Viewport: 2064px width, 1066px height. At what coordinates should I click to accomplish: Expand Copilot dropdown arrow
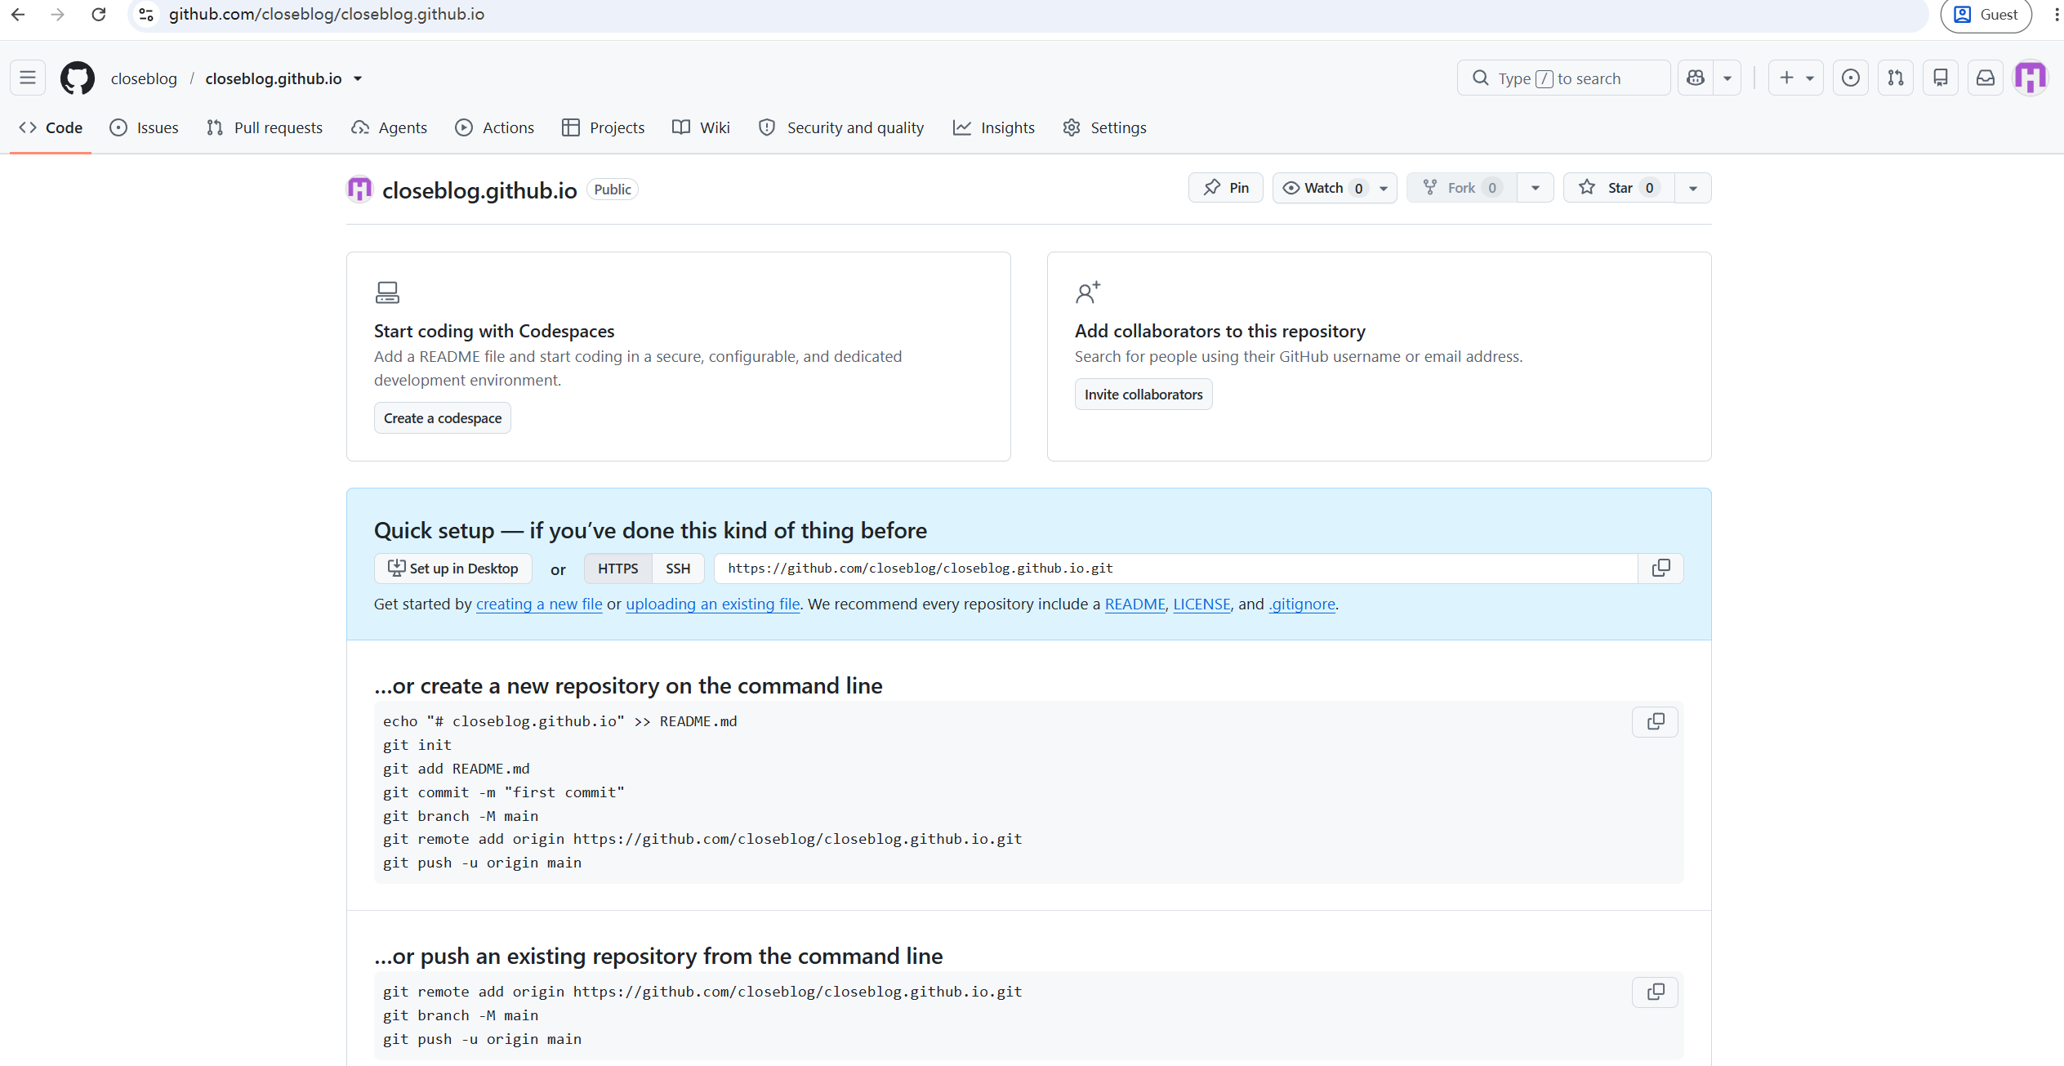coord(1727,78)
